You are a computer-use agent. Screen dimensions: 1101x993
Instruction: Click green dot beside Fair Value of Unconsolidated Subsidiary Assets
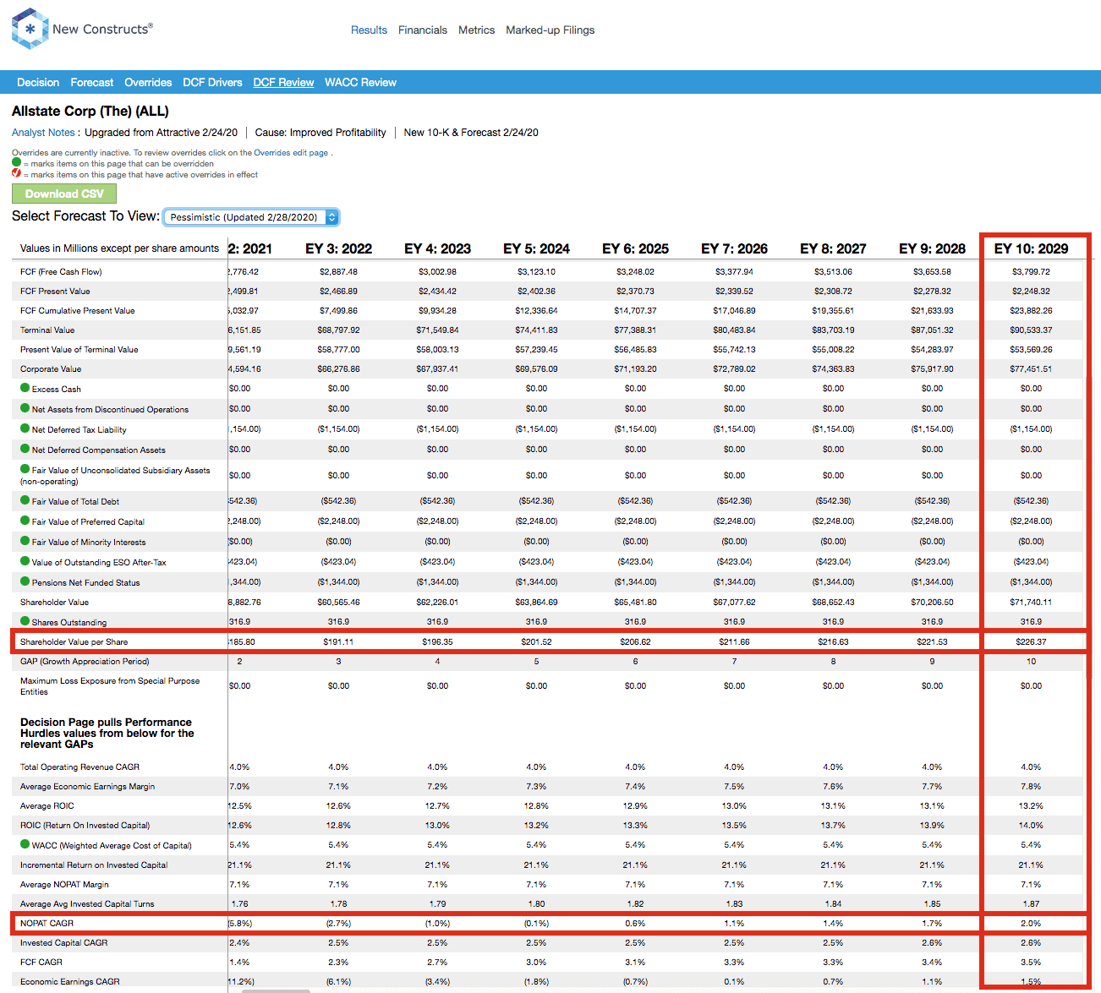25,469
